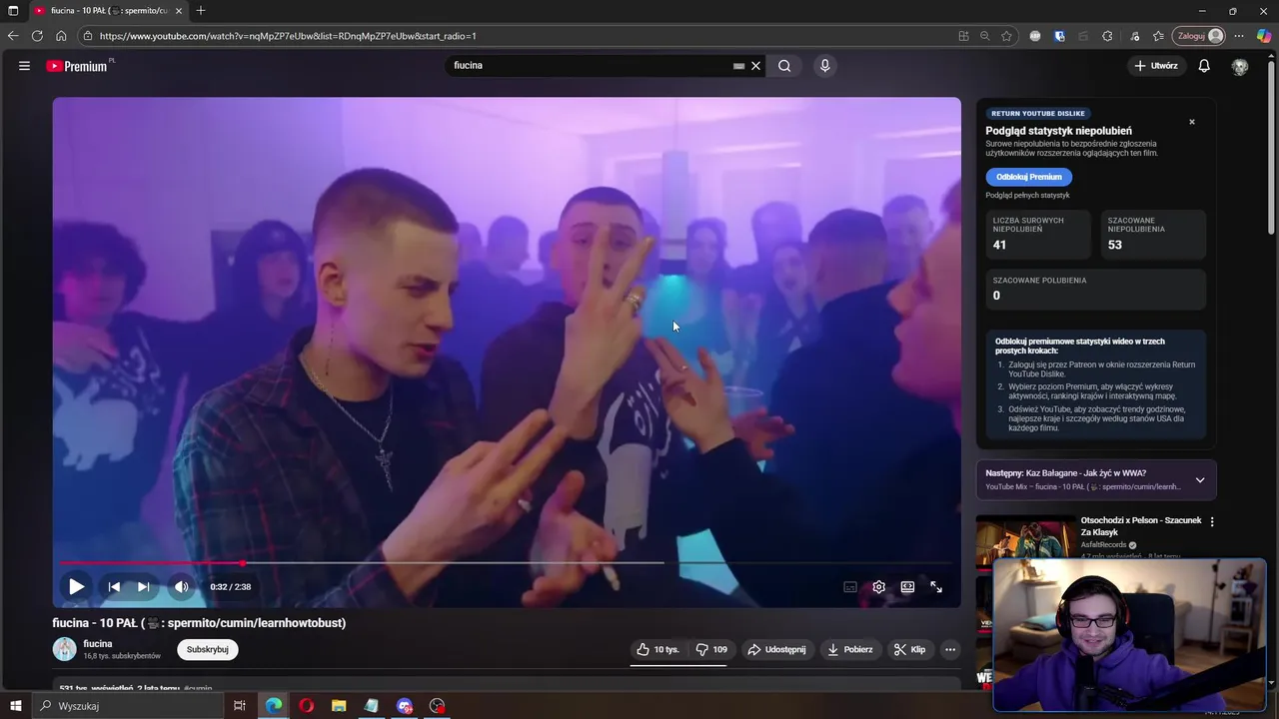Viewport: 1279px width, 719px height.
Task: Close the fiucina browser tab
Action: pos(179,11)
